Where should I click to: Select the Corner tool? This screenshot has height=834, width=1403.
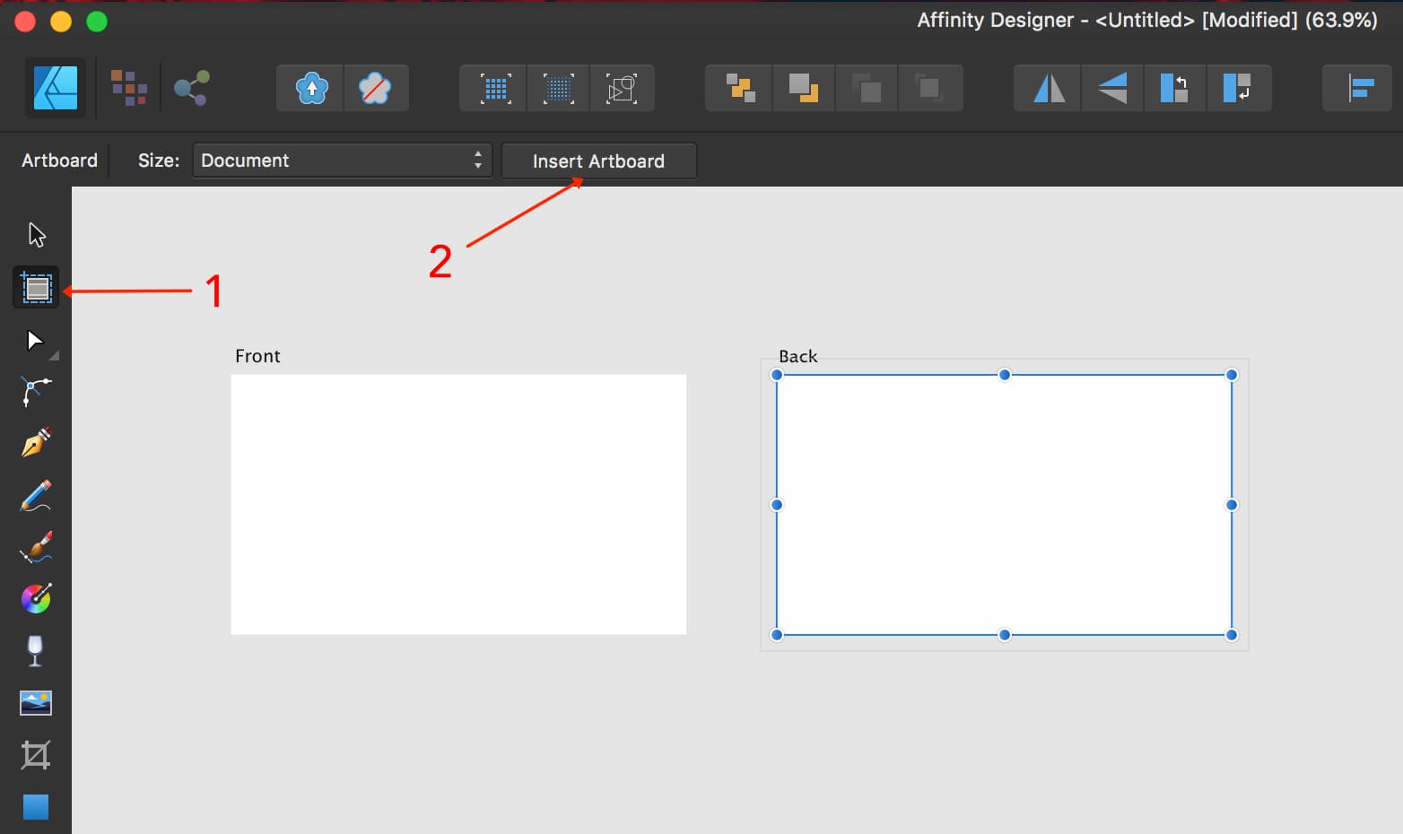tap(36, 392)
